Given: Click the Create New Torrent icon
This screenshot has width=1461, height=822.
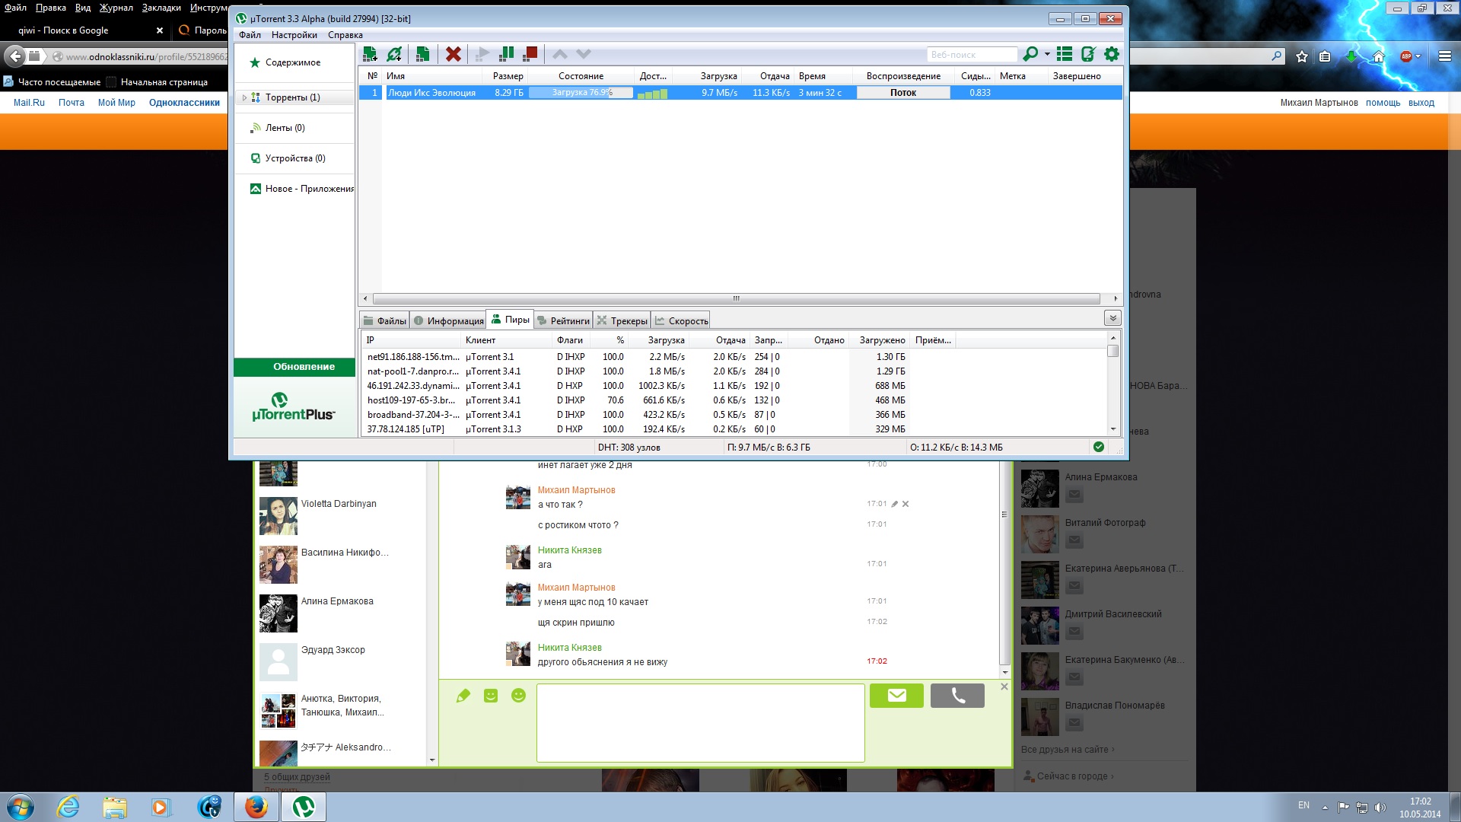Looking at the screenshot, I should [423, 54].
